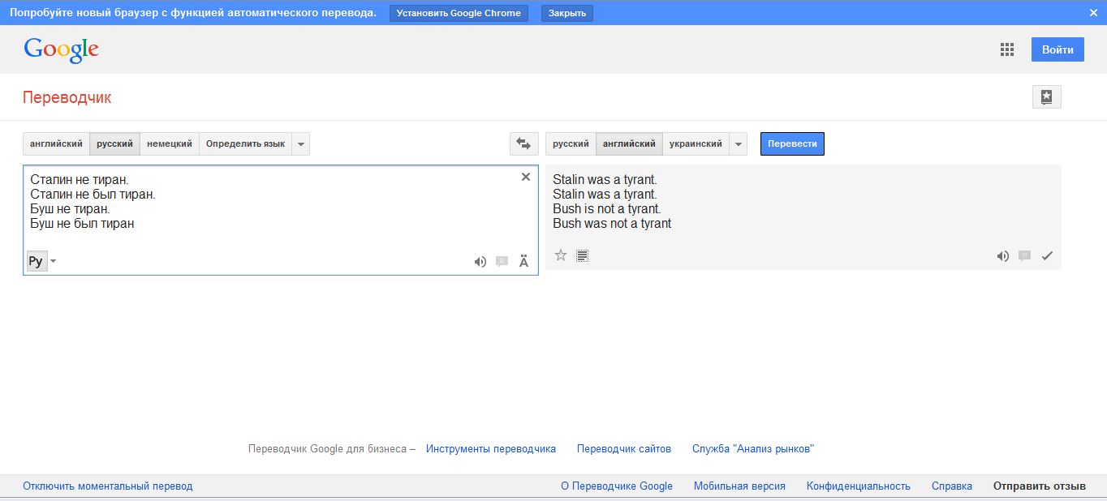Open the Google apps grid icon
Viewport: 1107px width, 501px height.
[x=1007, y=49]
